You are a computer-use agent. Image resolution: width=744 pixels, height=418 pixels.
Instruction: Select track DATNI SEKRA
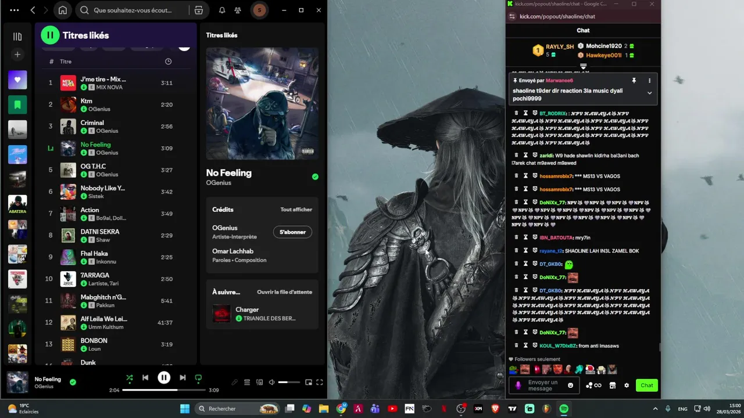(x=116, y=235)
